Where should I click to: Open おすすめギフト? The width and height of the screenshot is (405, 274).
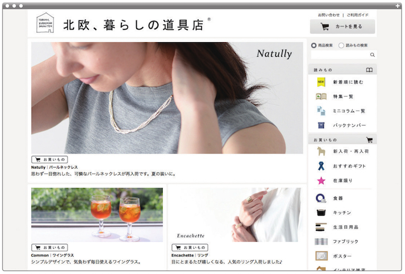(x=349, y=166)
